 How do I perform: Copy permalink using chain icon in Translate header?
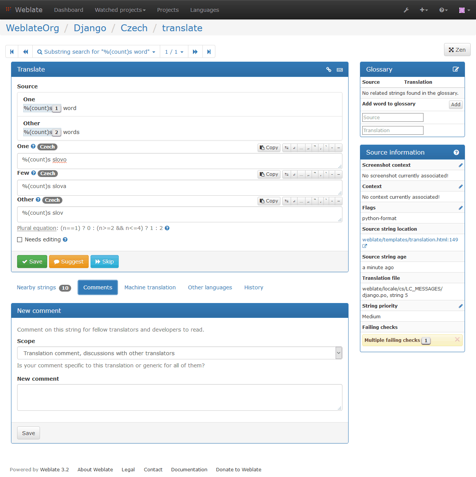[329, 70]
